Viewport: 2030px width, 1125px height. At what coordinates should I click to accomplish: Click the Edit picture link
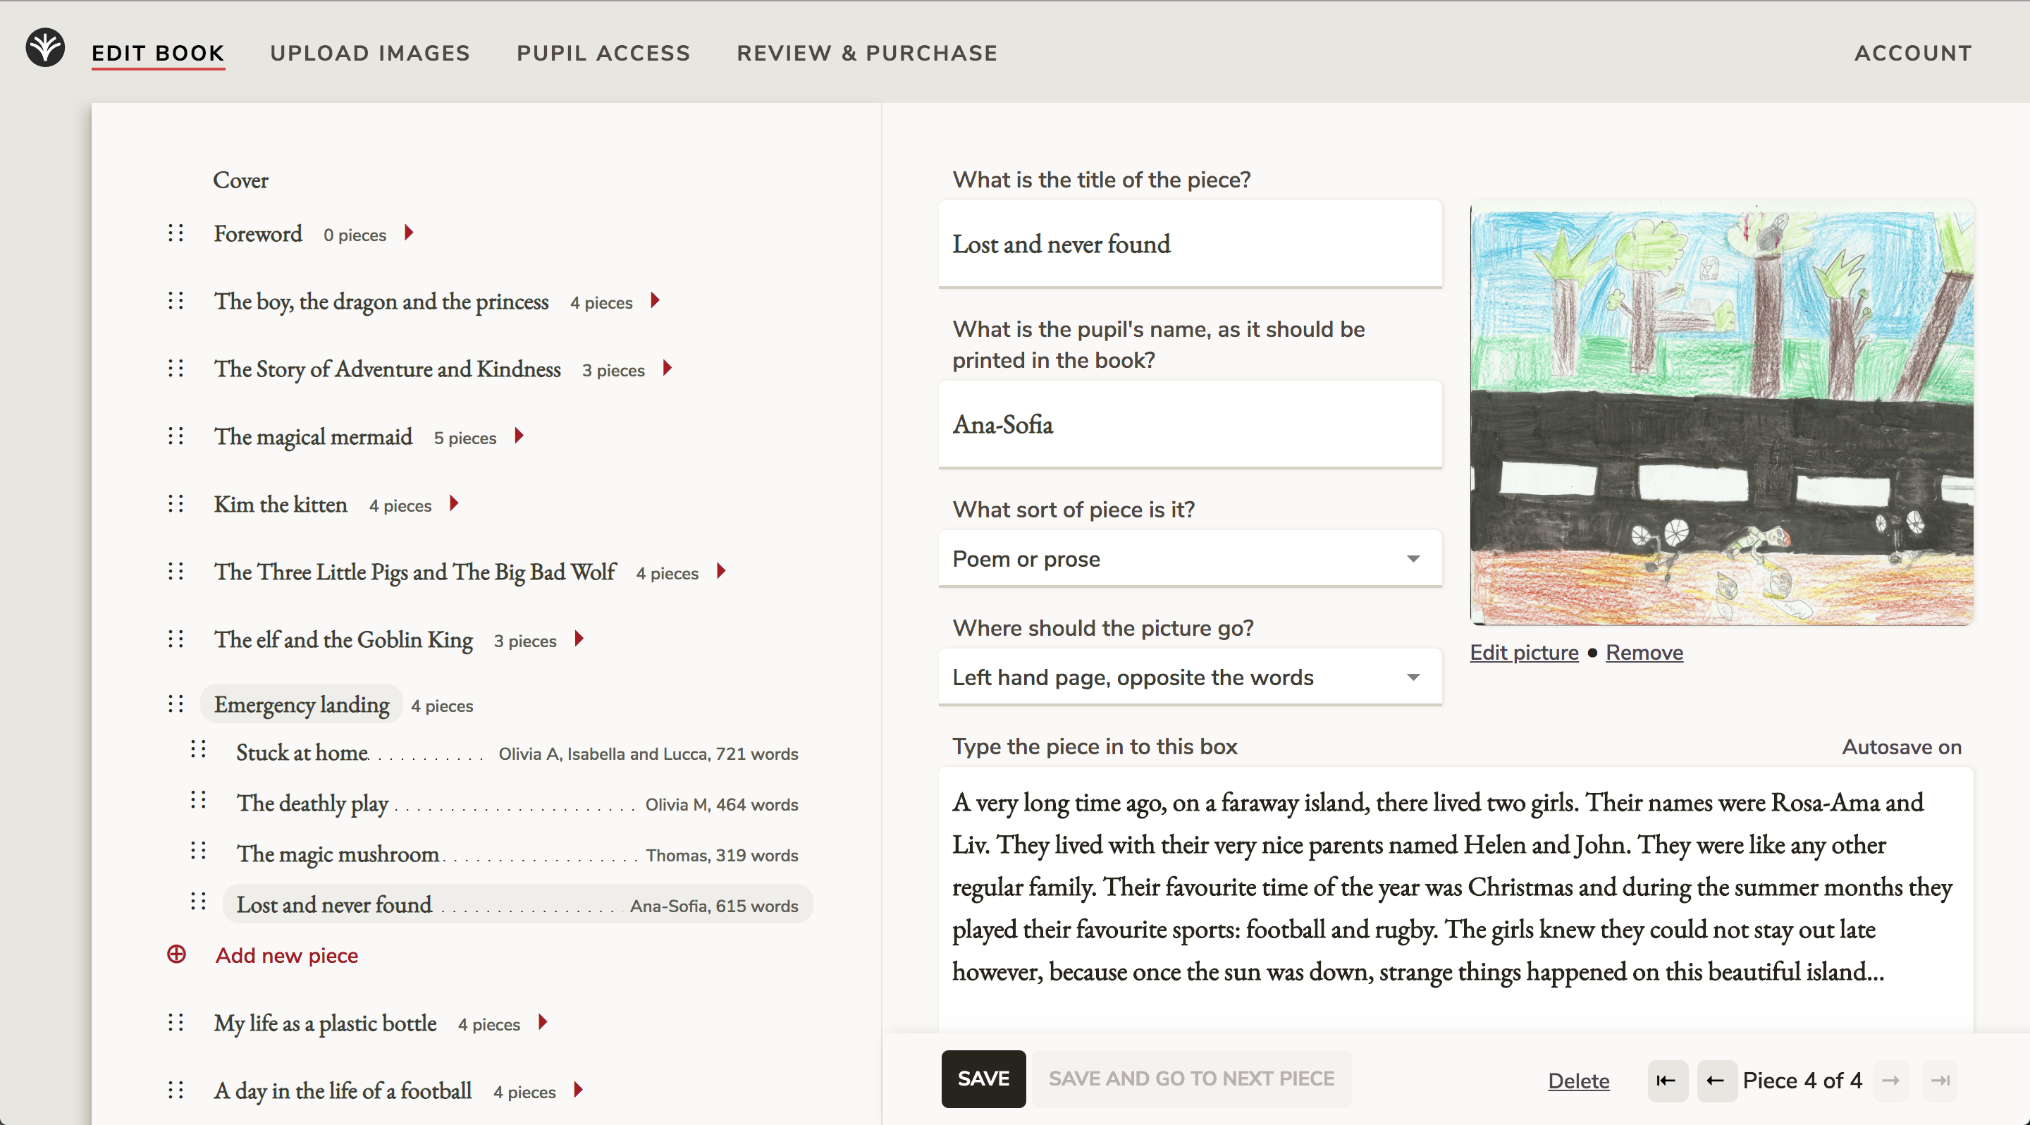1523,653
